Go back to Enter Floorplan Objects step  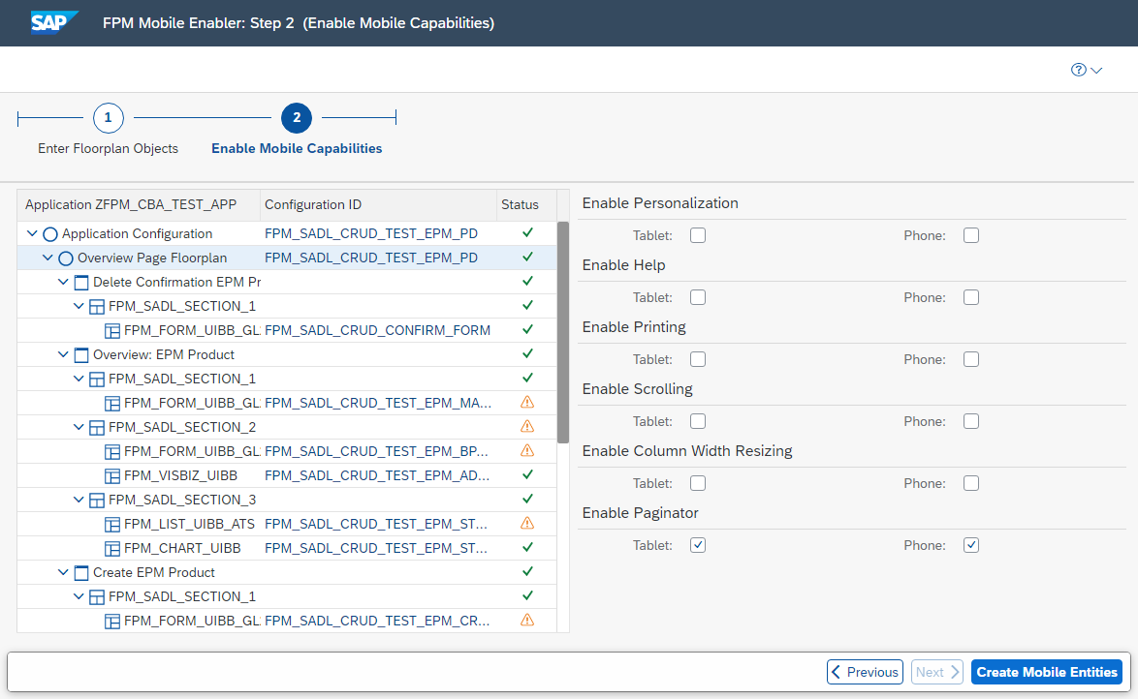[x=107, y=117]
